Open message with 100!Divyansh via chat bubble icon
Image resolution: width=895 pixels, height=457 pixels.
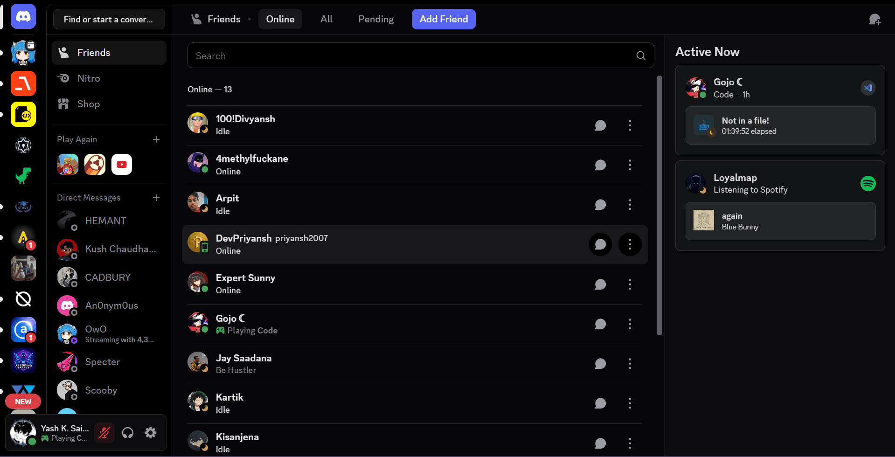pyautogui.click(x=600, y=125)
